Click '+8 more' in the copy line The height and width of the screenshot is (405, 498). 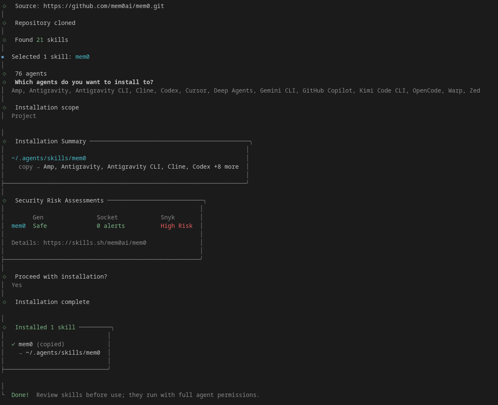(x=226, y=167)
